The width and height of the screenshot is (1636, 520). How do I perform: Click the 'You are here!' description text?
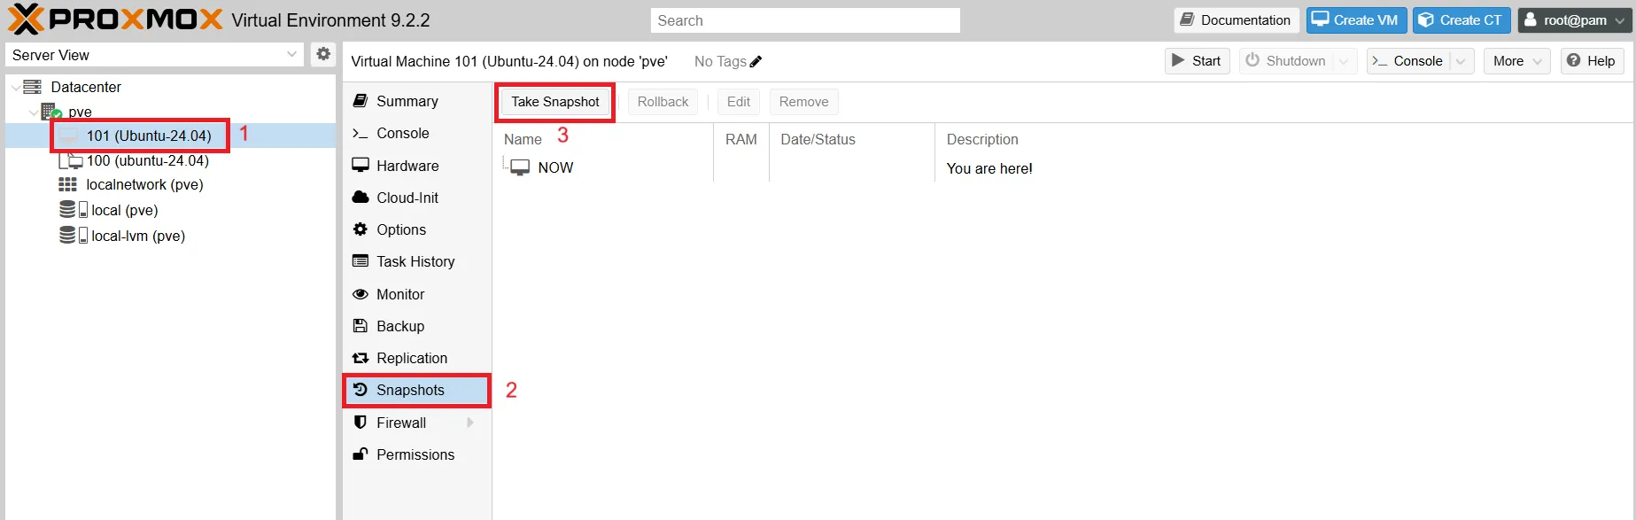pyautogui.click(x=989, y=168)
